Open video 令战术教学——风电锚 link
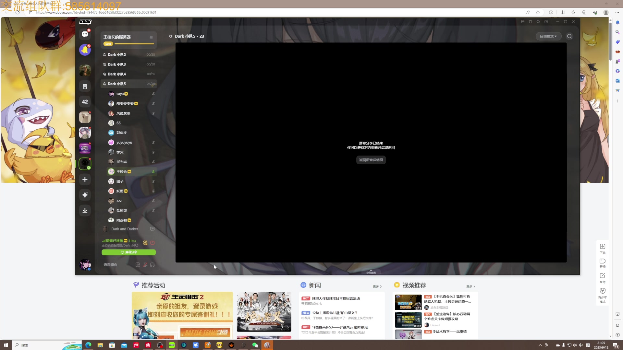Screen dimensions: 623x350 point(450,332)
